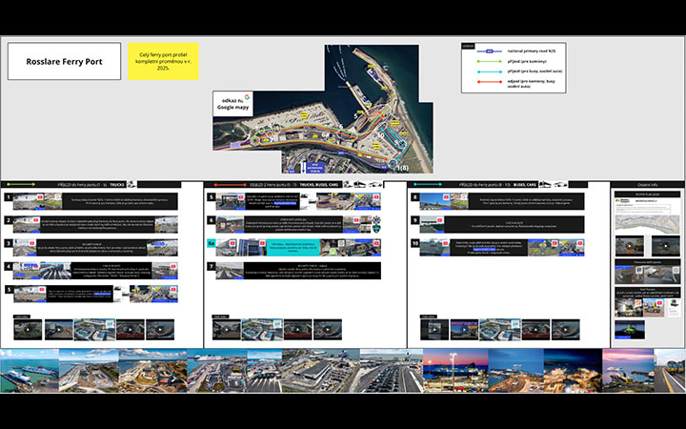Click the red arrow in departure header

click(229, 184)
